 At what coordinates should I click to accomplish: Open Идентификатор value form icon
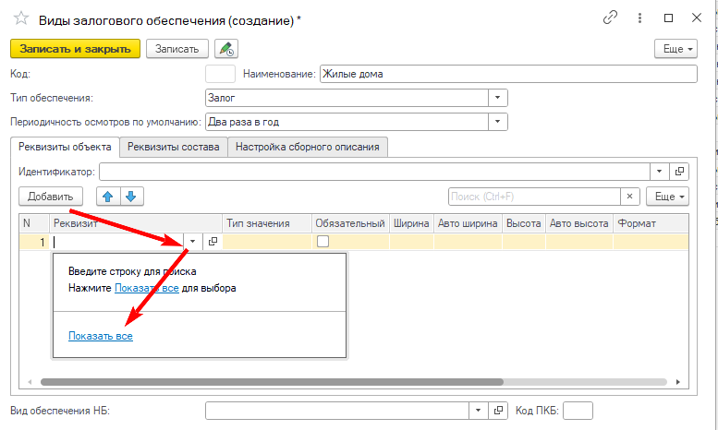tap(679, 172)
